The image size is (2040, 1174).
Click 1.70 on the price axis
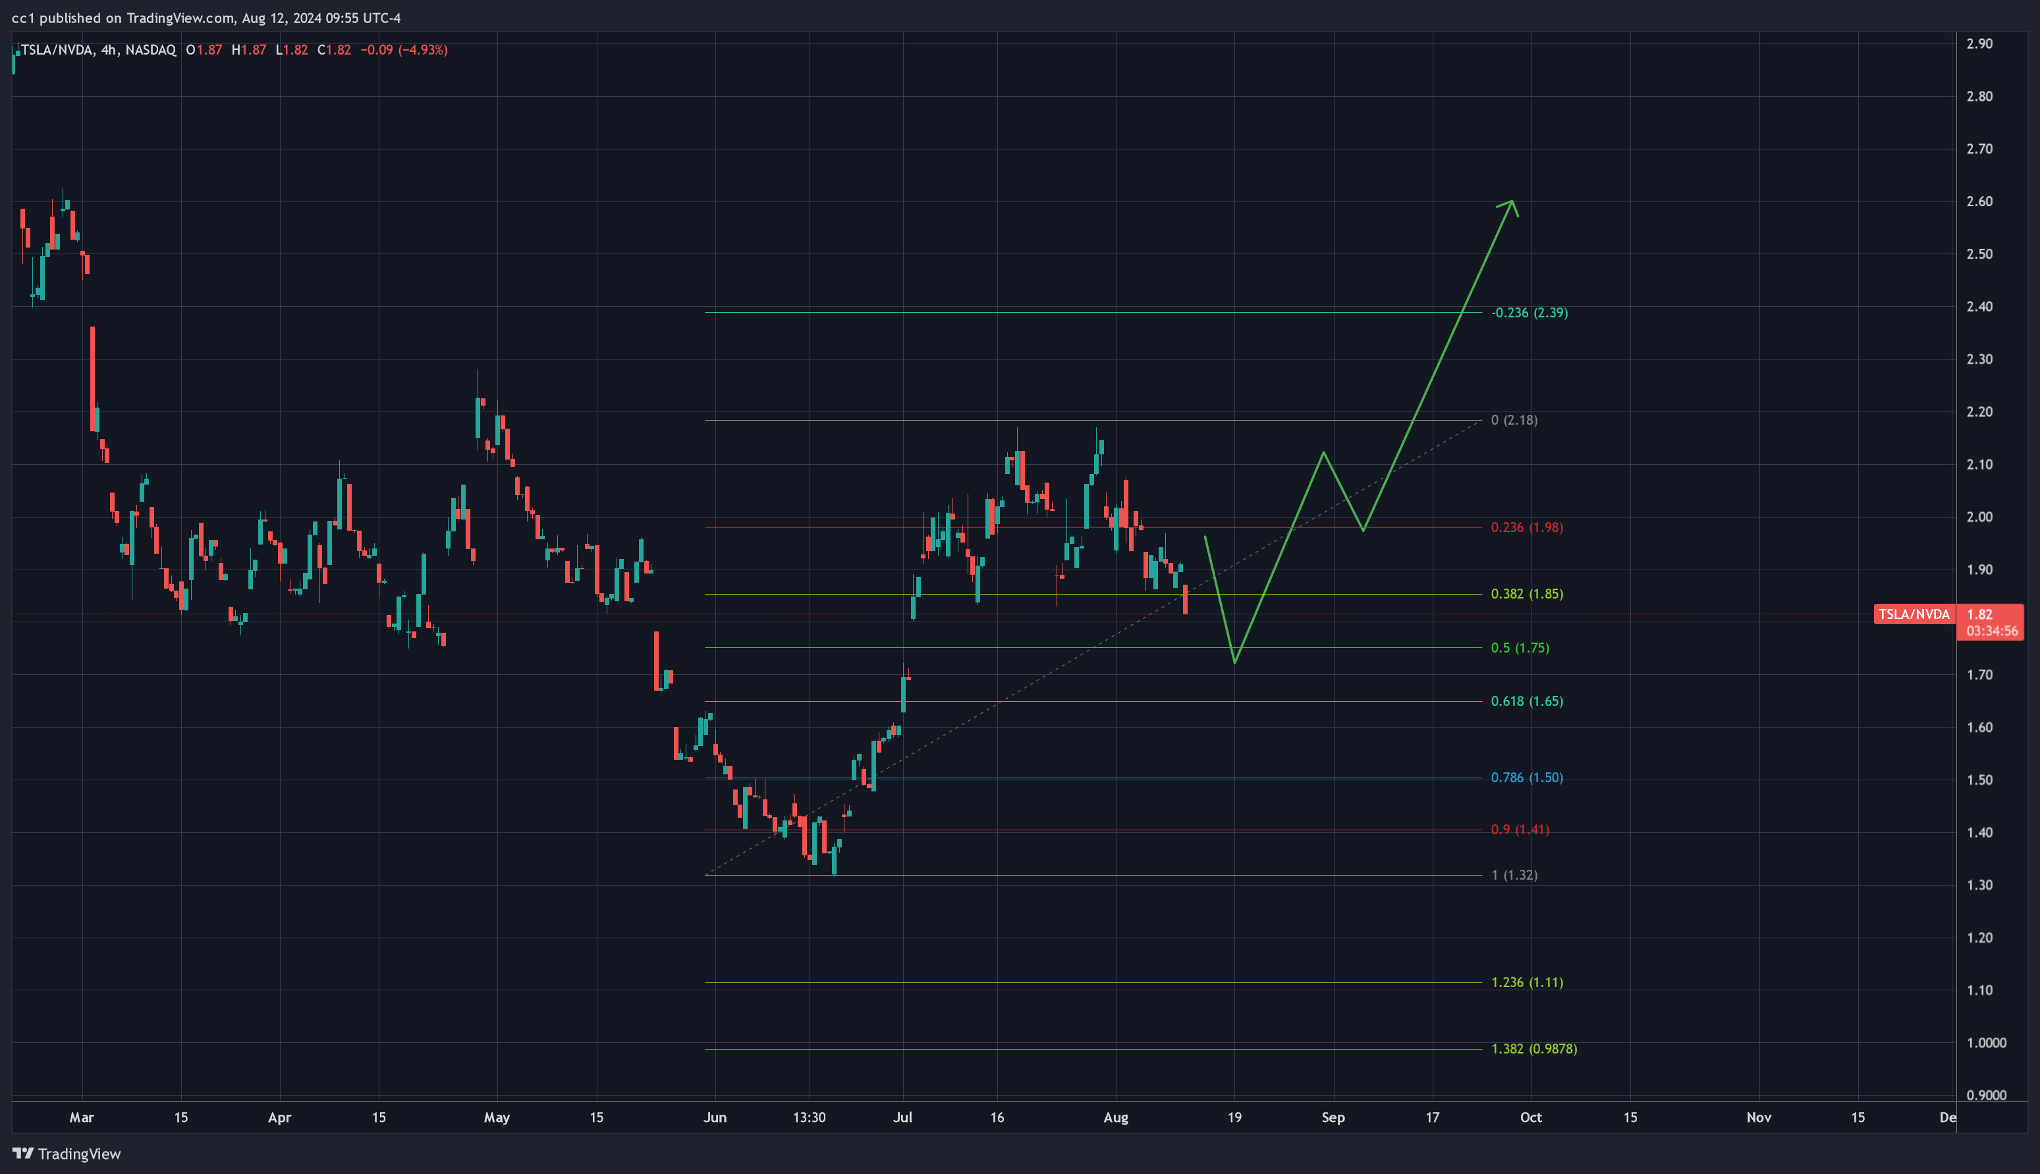tap(1979, 675)
